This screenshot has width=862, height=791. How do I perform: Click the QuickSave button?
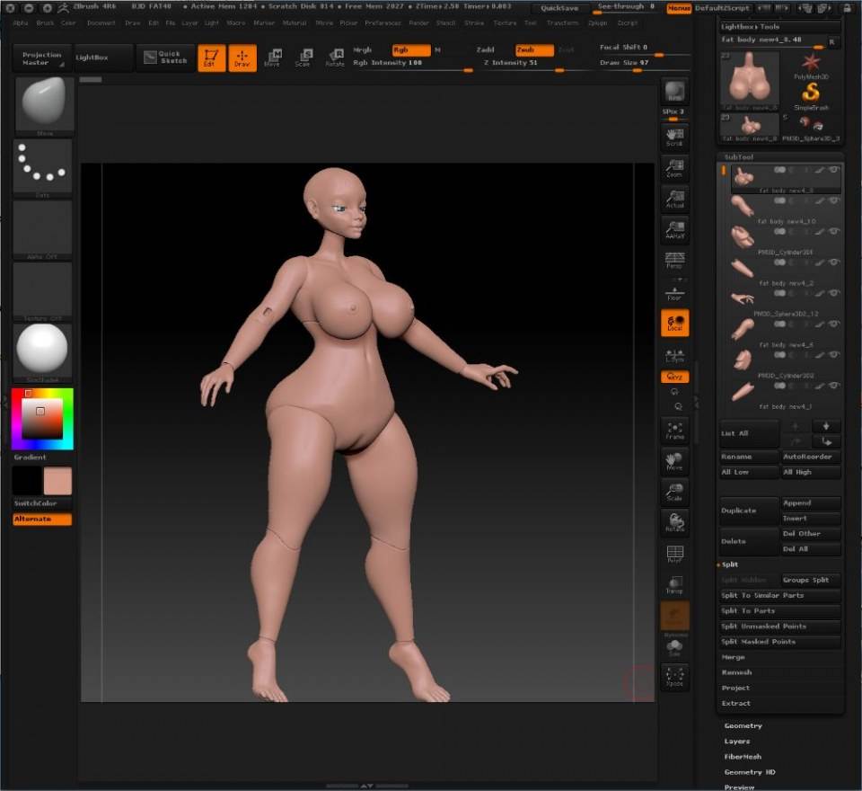pyautogui.click(x=559, y=8)
